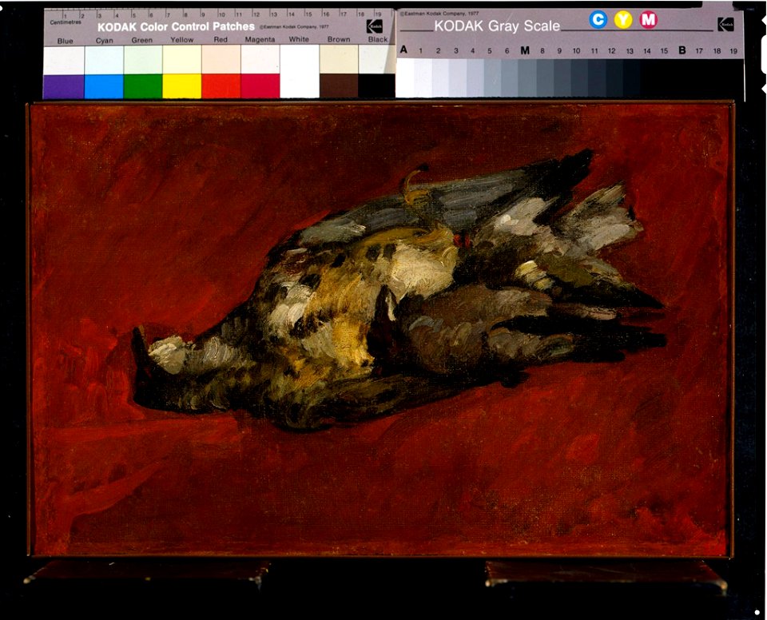Click the 'Cyan' patch label
767x620 pixels.
tap(104, 41)
